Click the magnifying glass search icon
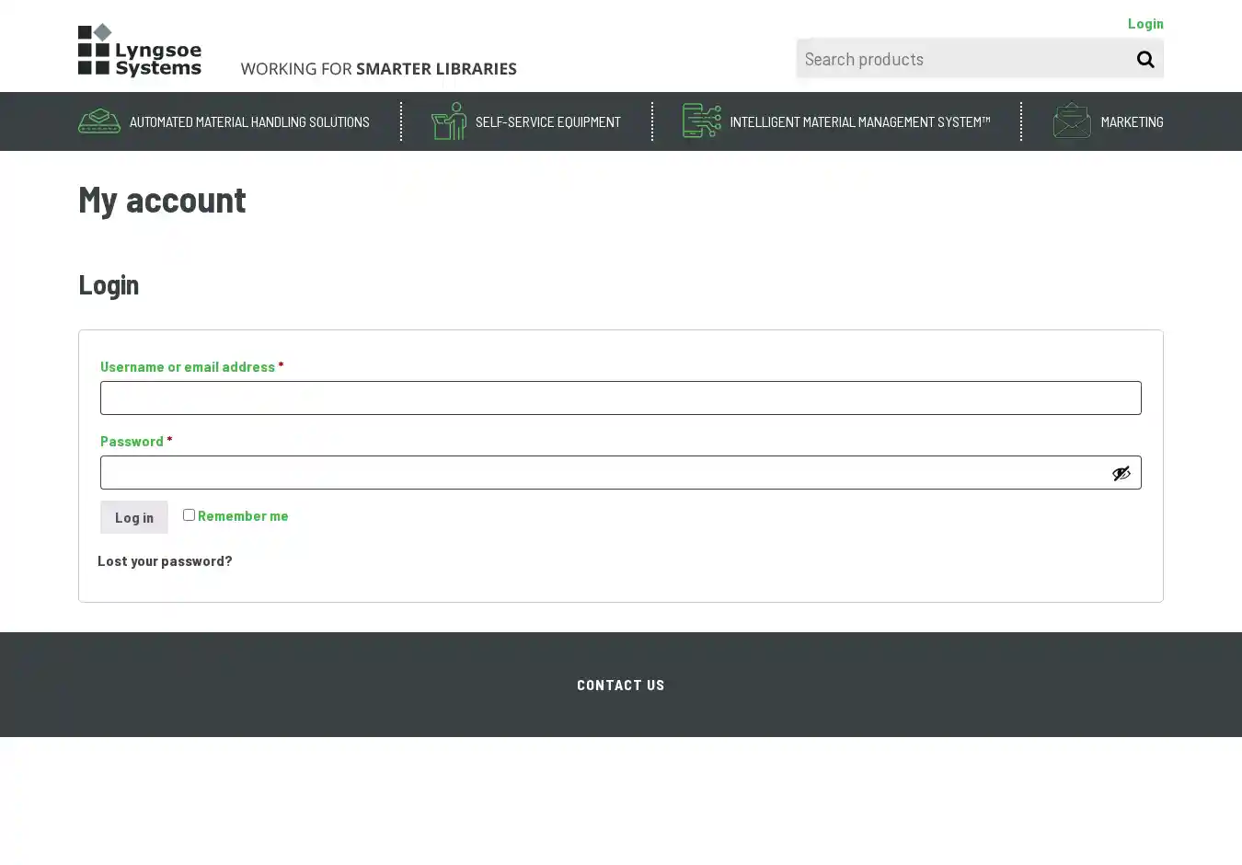Image resolution: width=1242 pixels, height=865 pixels. (x=1144, y=59)
